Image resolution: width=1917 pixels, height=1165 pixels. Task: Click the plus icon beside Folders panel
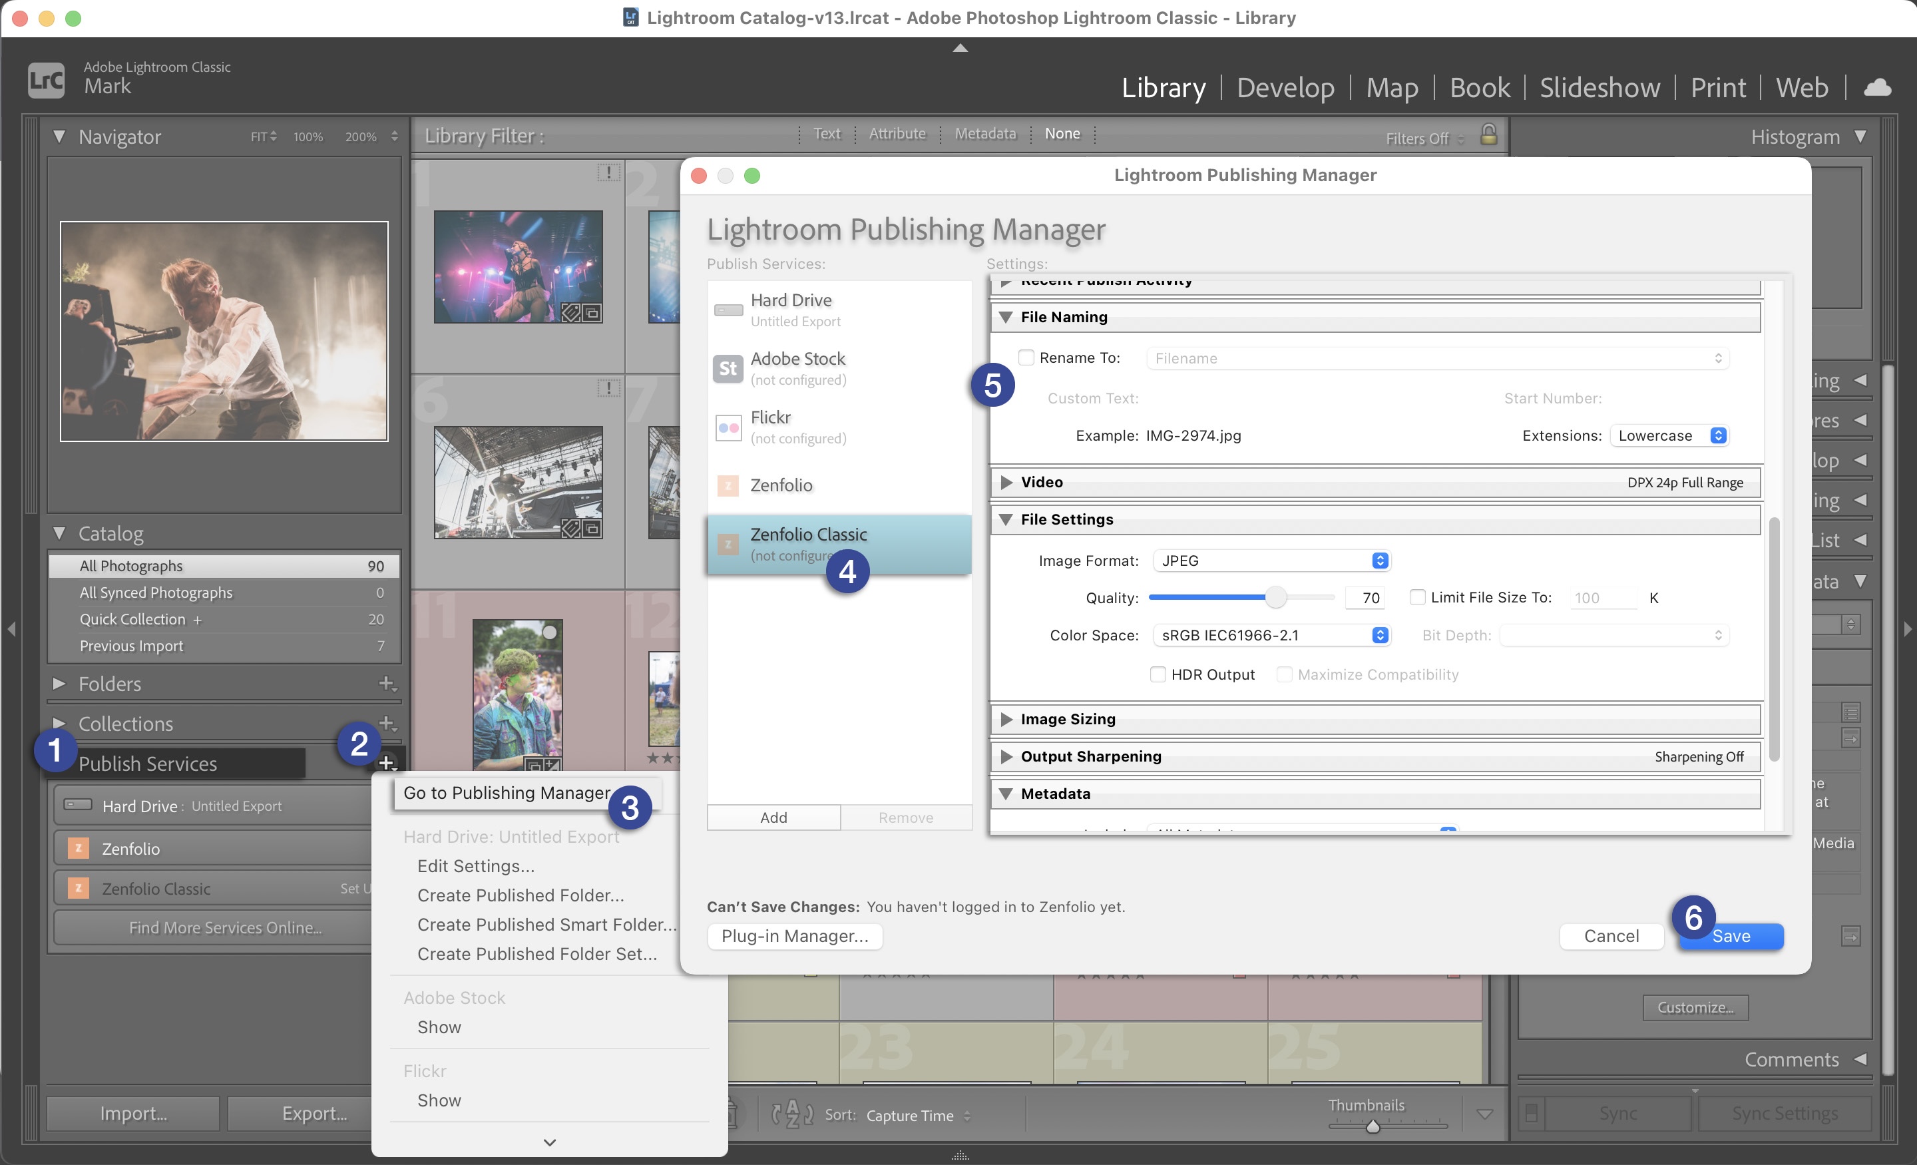[387, 684]
